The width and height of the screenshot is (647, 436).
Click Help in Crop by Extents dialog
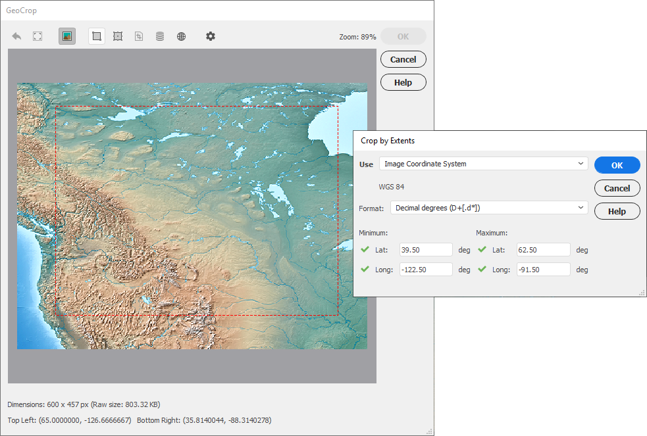click(617, 211)
